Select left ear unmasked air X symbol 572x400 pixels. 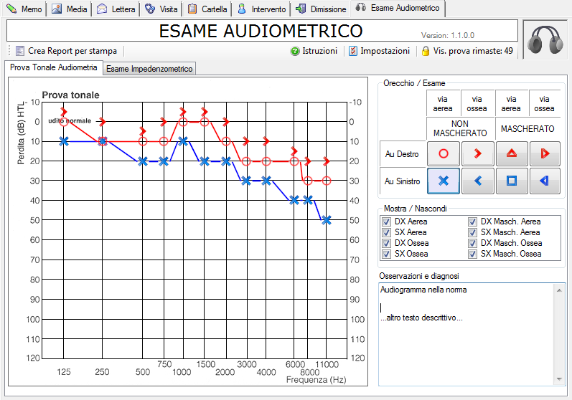(x=444, y=181)
